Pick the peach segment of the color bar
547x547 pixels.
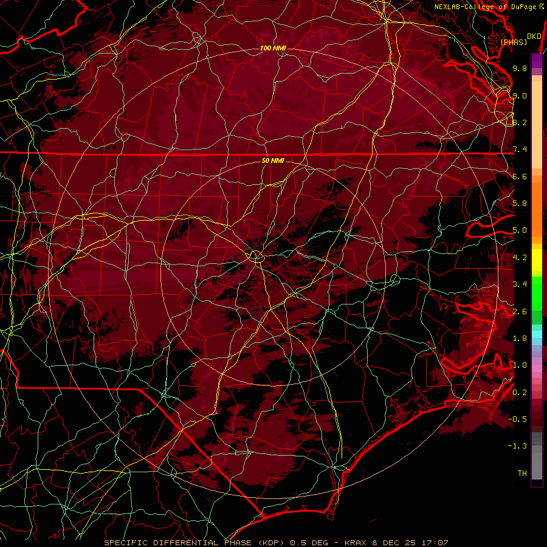[x=537, y=122]
